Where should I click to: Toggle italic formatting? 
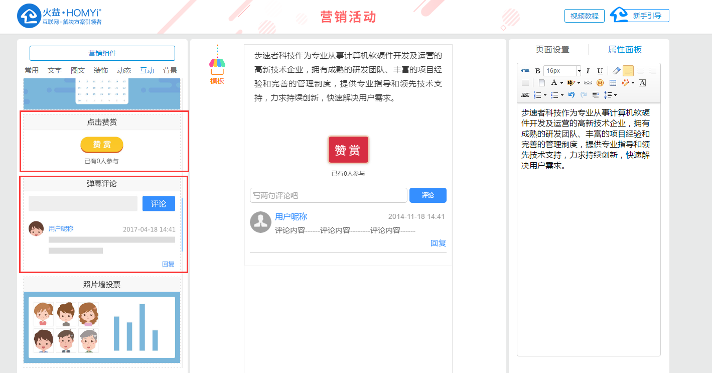pos(588,71)
